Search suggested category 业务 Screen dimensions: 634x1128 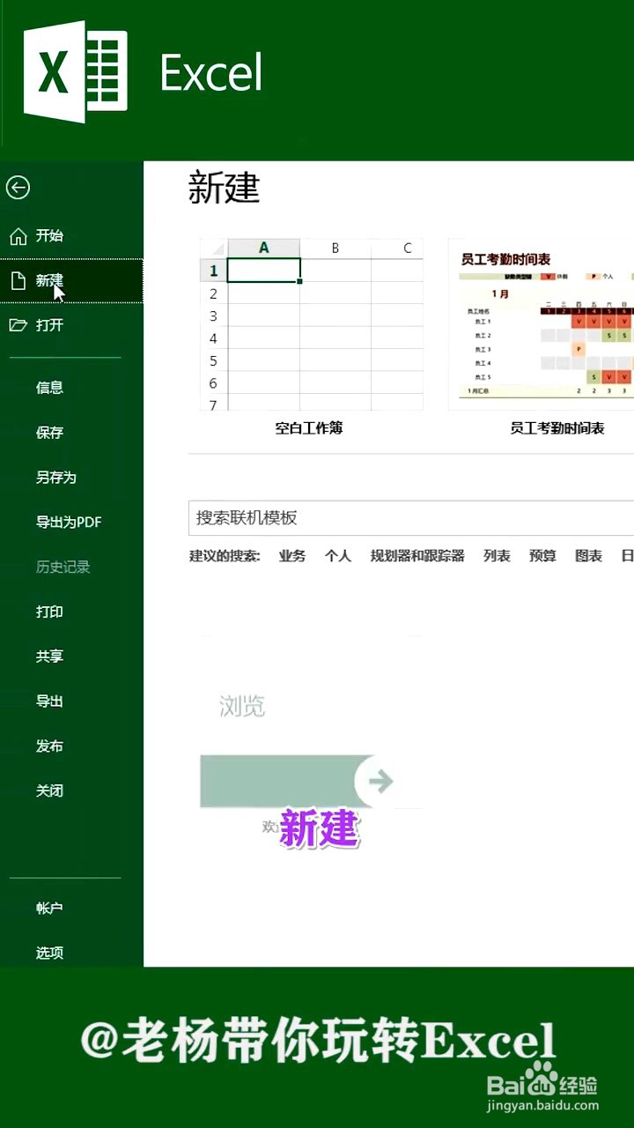click(x=292, y=556)
